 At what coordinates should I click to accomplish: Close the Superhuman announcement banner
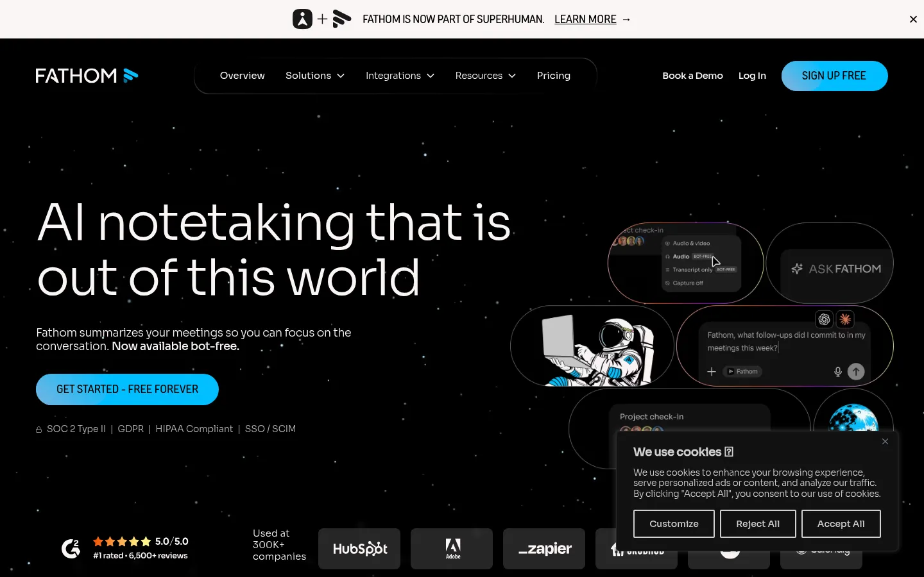click(x=913, y=19)
